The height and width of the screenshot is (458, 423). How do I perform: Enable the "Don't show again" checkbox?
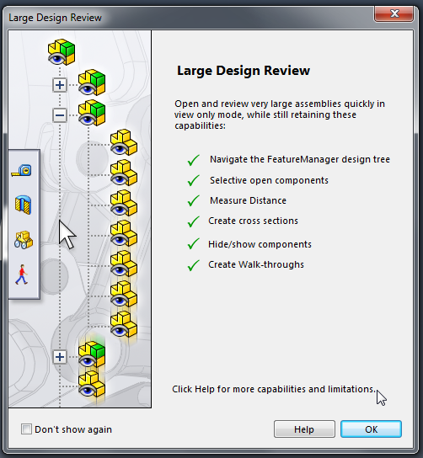pyautogui.click(x=26, y=429)
